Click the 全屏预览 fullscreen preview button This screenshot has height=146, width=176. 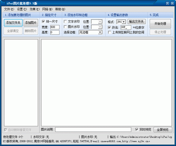point(163,130)
